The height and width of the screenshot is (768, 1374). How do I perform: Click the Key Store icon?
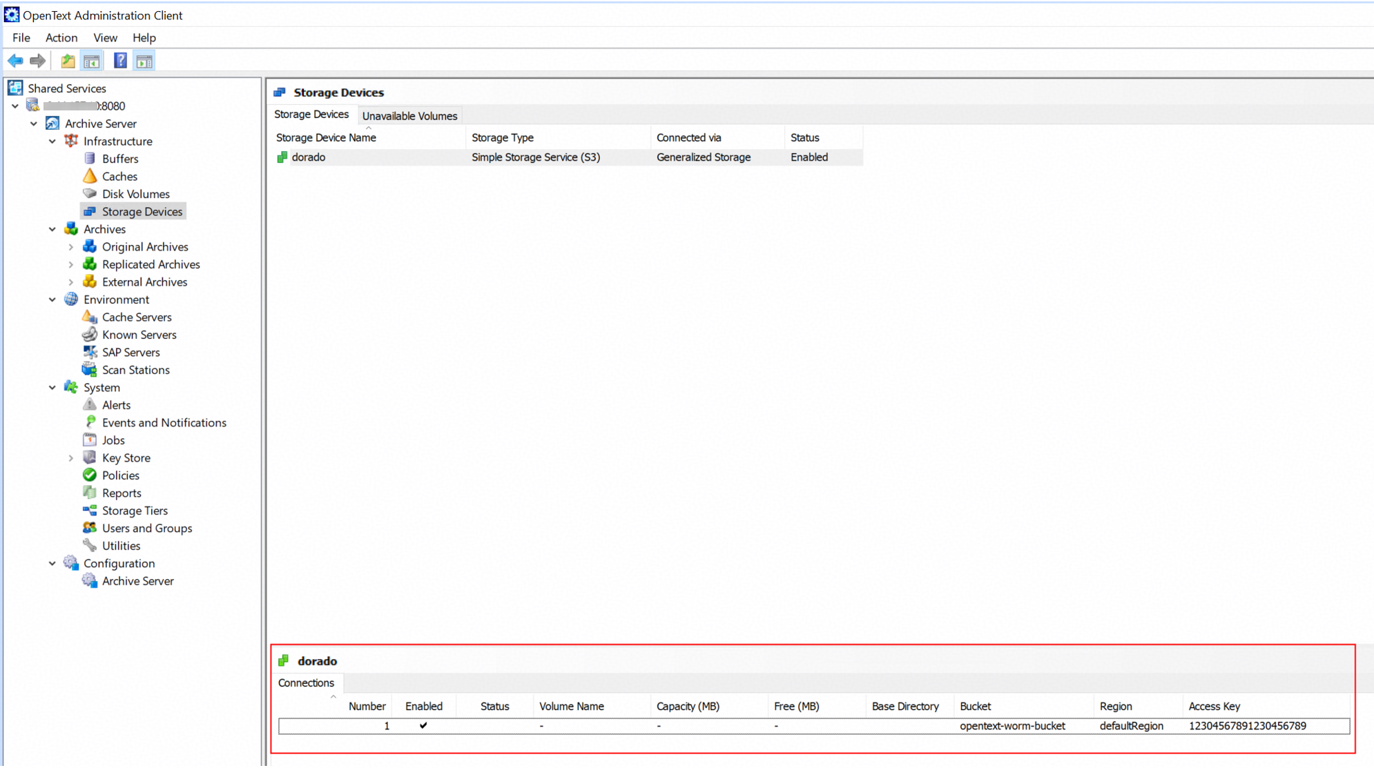[x=90, y=458]
